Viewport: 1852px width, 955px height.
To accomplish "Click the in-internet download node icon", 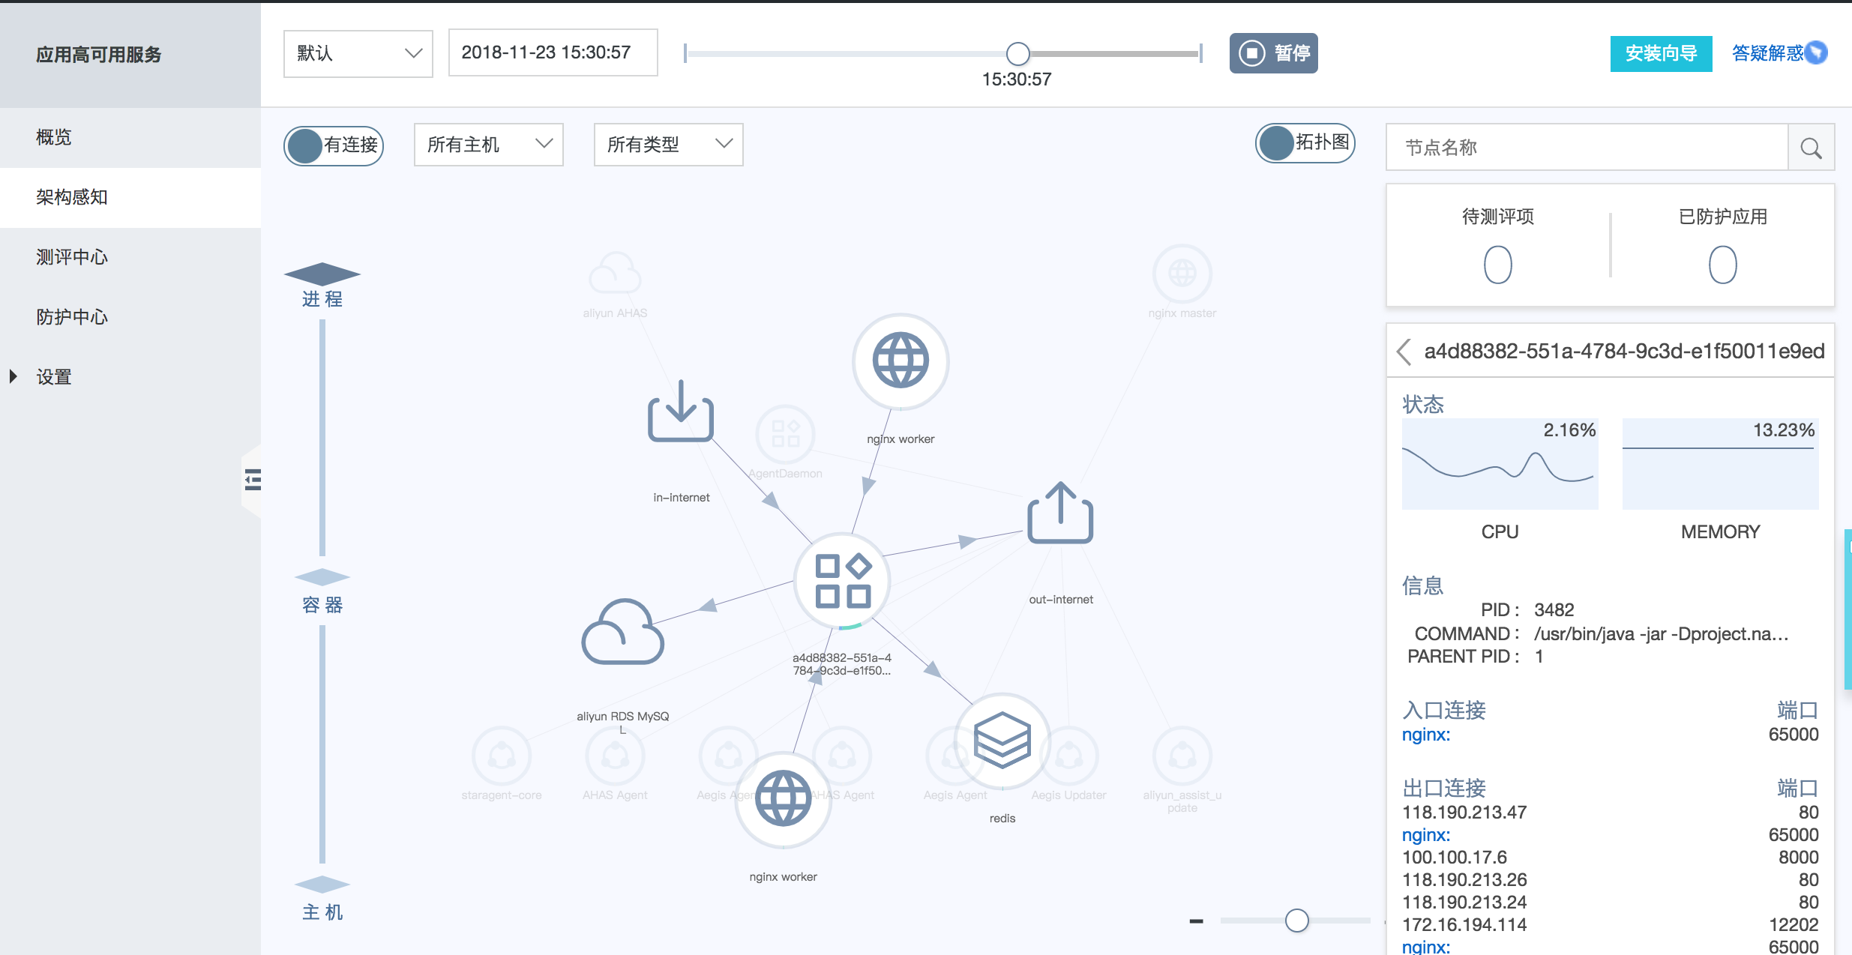I will click(x=680, y=412).
